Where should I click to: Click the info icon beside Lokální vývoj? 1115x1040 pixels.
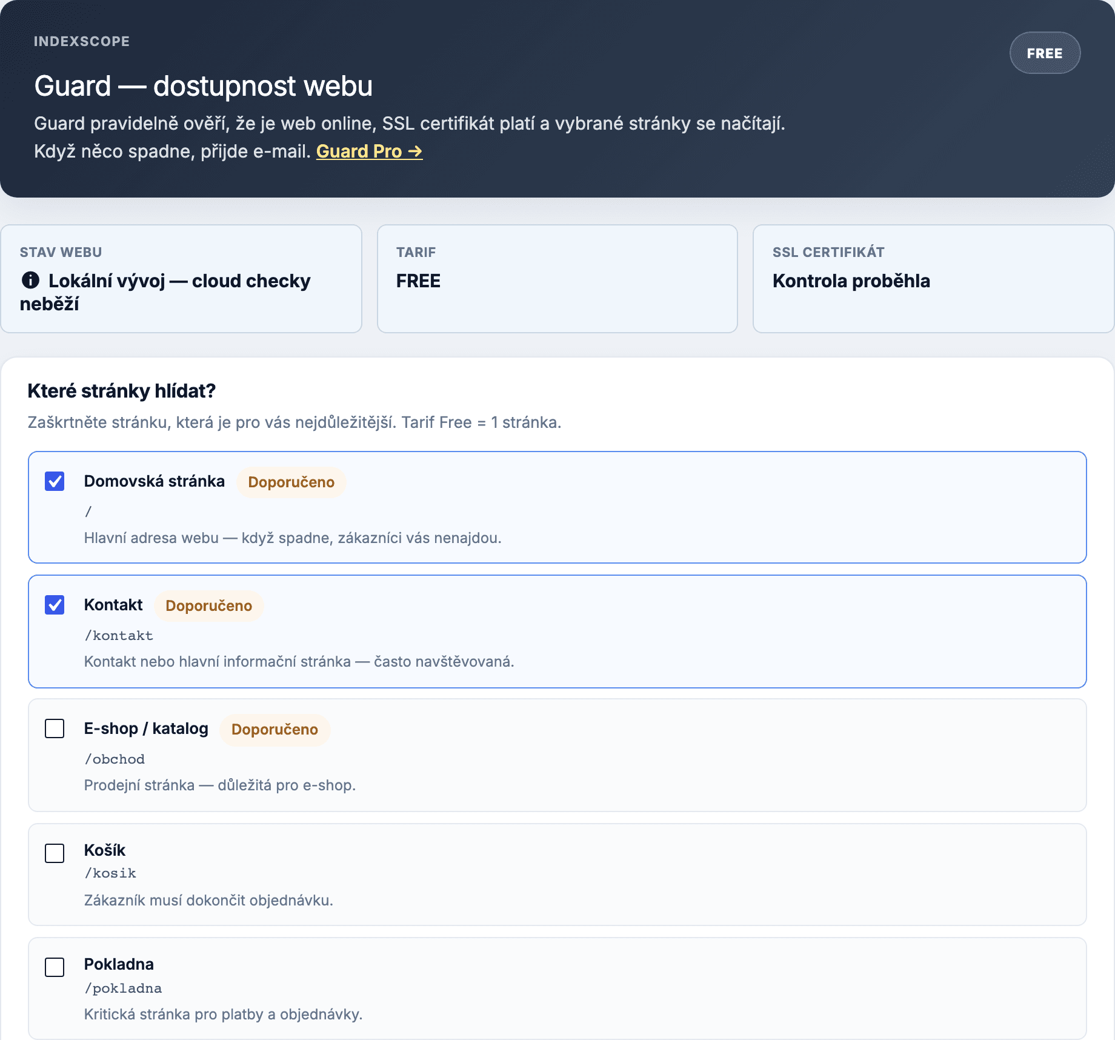(x=30, y=280)
